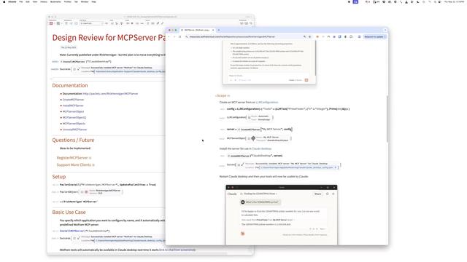This screenshot has height=262, width=467.
Task: Open the UninstallMCPServer documentation link
Action: pyautogui.click(x=74, y=130)
